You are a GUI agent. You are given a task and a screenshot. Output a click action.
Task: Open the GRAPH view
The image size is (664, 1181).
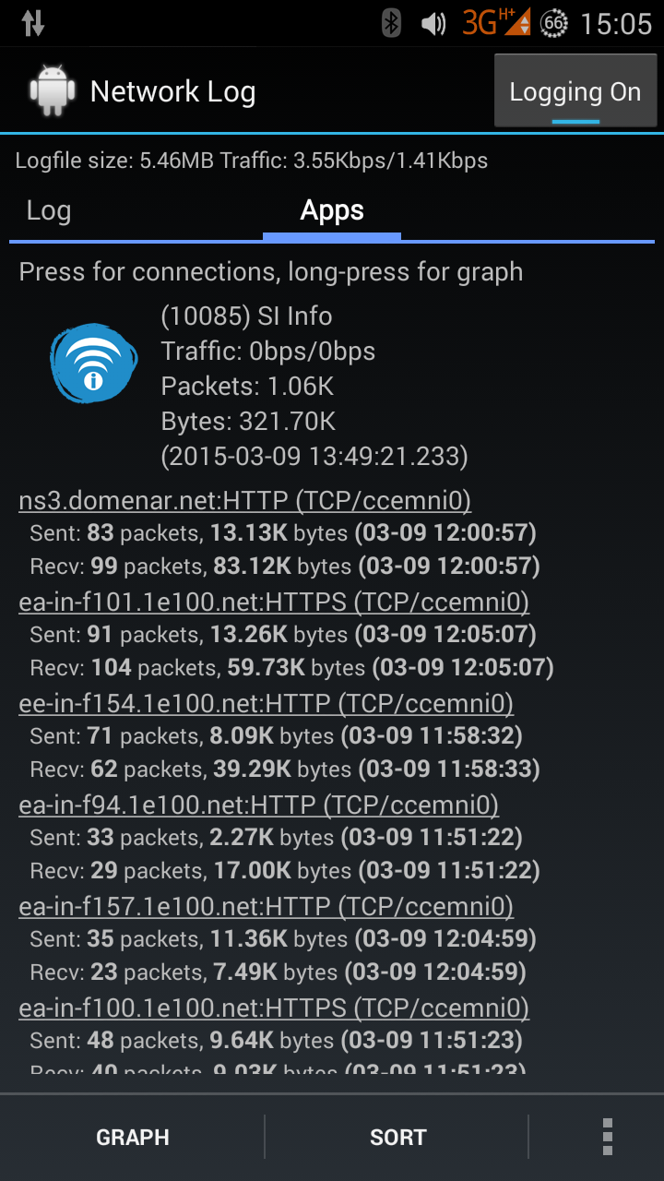[132, 1137]
